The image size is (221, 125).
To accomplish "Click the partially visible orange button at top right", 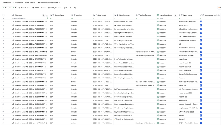I will 219,8.
